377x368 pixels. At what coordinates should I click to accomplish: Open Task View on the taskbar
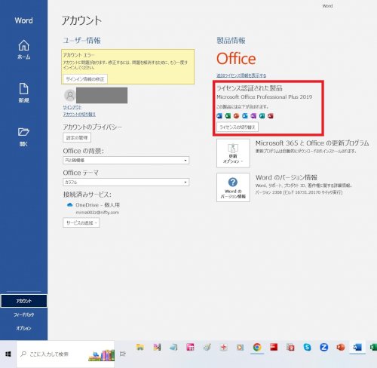tap(123, 354)
